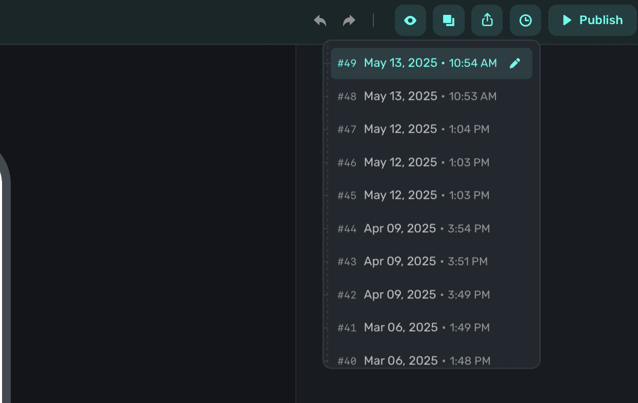The image size is (638, 403).
Task: Click the redo arrow icon
Action: [349, 21]
